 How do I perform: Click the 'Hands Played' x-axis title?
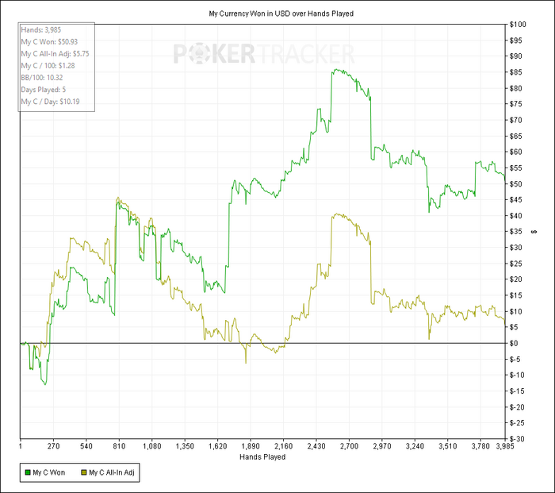[262, 456]
